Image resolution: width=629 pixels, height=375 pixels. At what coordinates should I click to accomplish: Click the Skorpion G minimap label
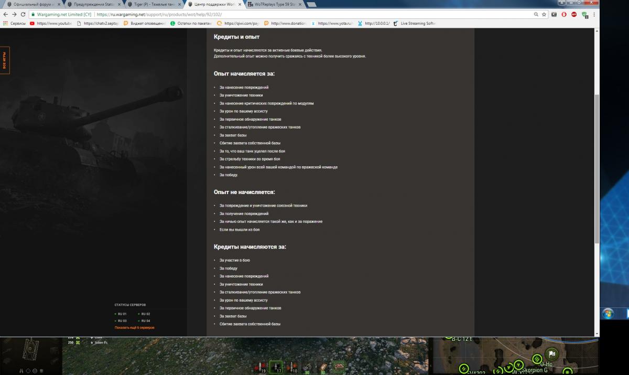(536, 370)
